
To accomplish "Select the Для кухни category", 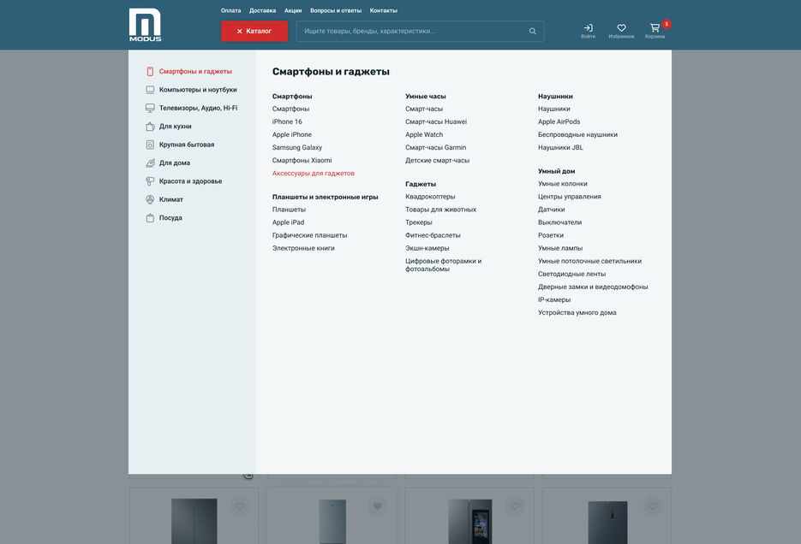I will (x=176, y=127).
